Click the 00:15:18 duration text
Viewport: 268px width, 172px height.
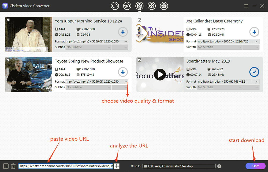point(64,75)
